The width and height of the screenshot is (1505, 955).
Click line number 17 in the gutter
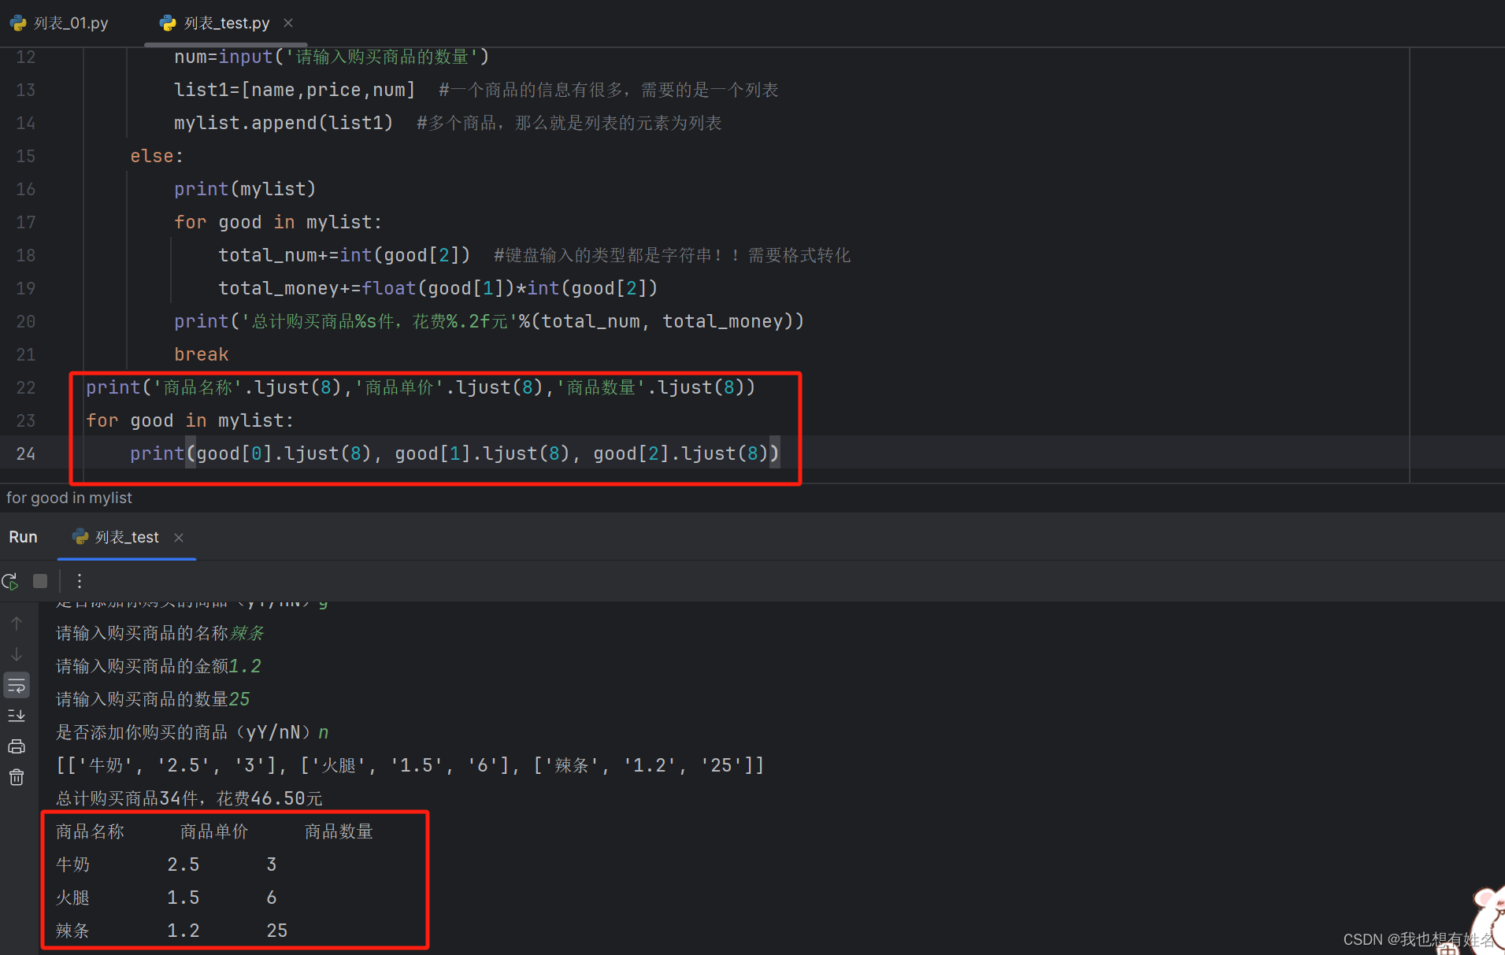(x=26, y=222)
